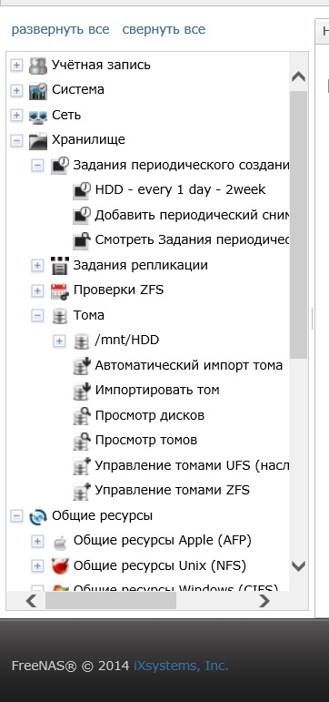Select Управление томами ZFS
Image resolution: width=329 pixels, height=702 pixels.
(172, 490)
